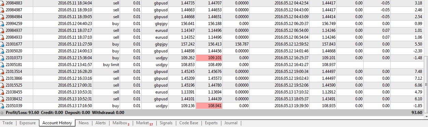Select the "buy limit" order type cell
This screenshot has height=127, width=428.
(111, 65)
